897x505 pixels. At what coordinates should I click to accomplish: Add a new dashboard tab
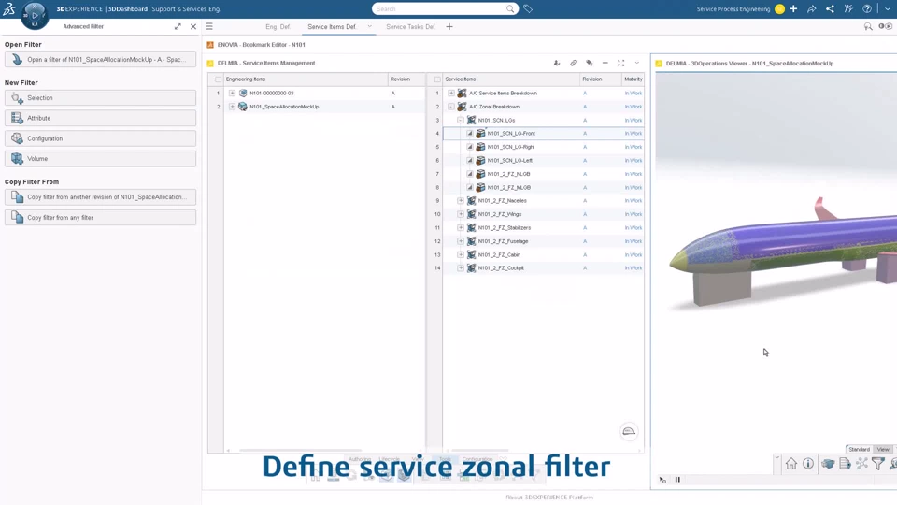[x=449, y=26]
